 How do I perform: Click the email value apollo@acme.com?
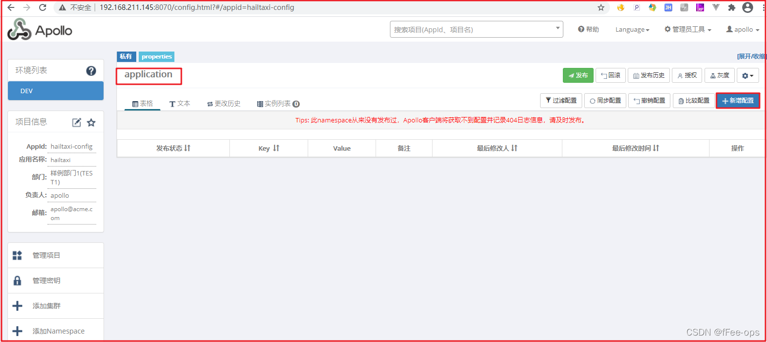[71, 214]
